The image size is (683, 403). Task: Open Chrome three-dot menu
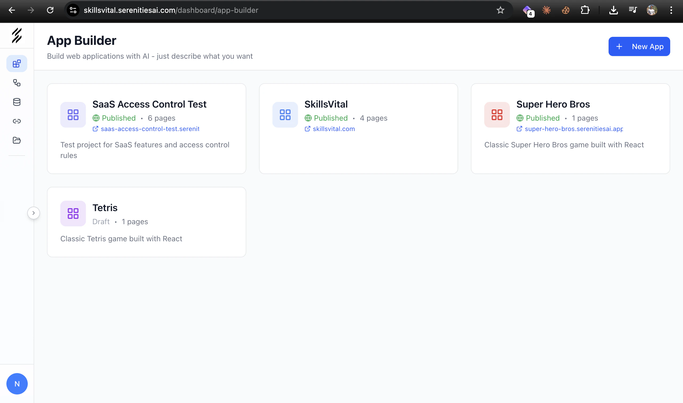pos(671,10)
